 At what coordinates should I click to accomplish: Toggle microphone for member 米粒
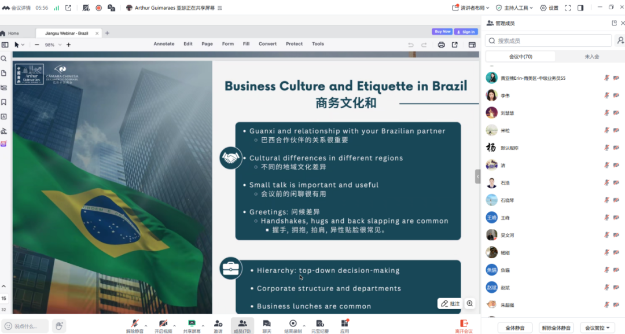(606, 130)
